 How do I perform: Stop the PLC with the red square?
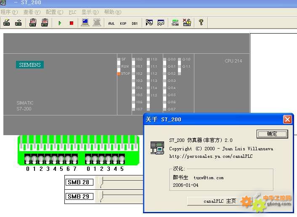coord(72,23)
